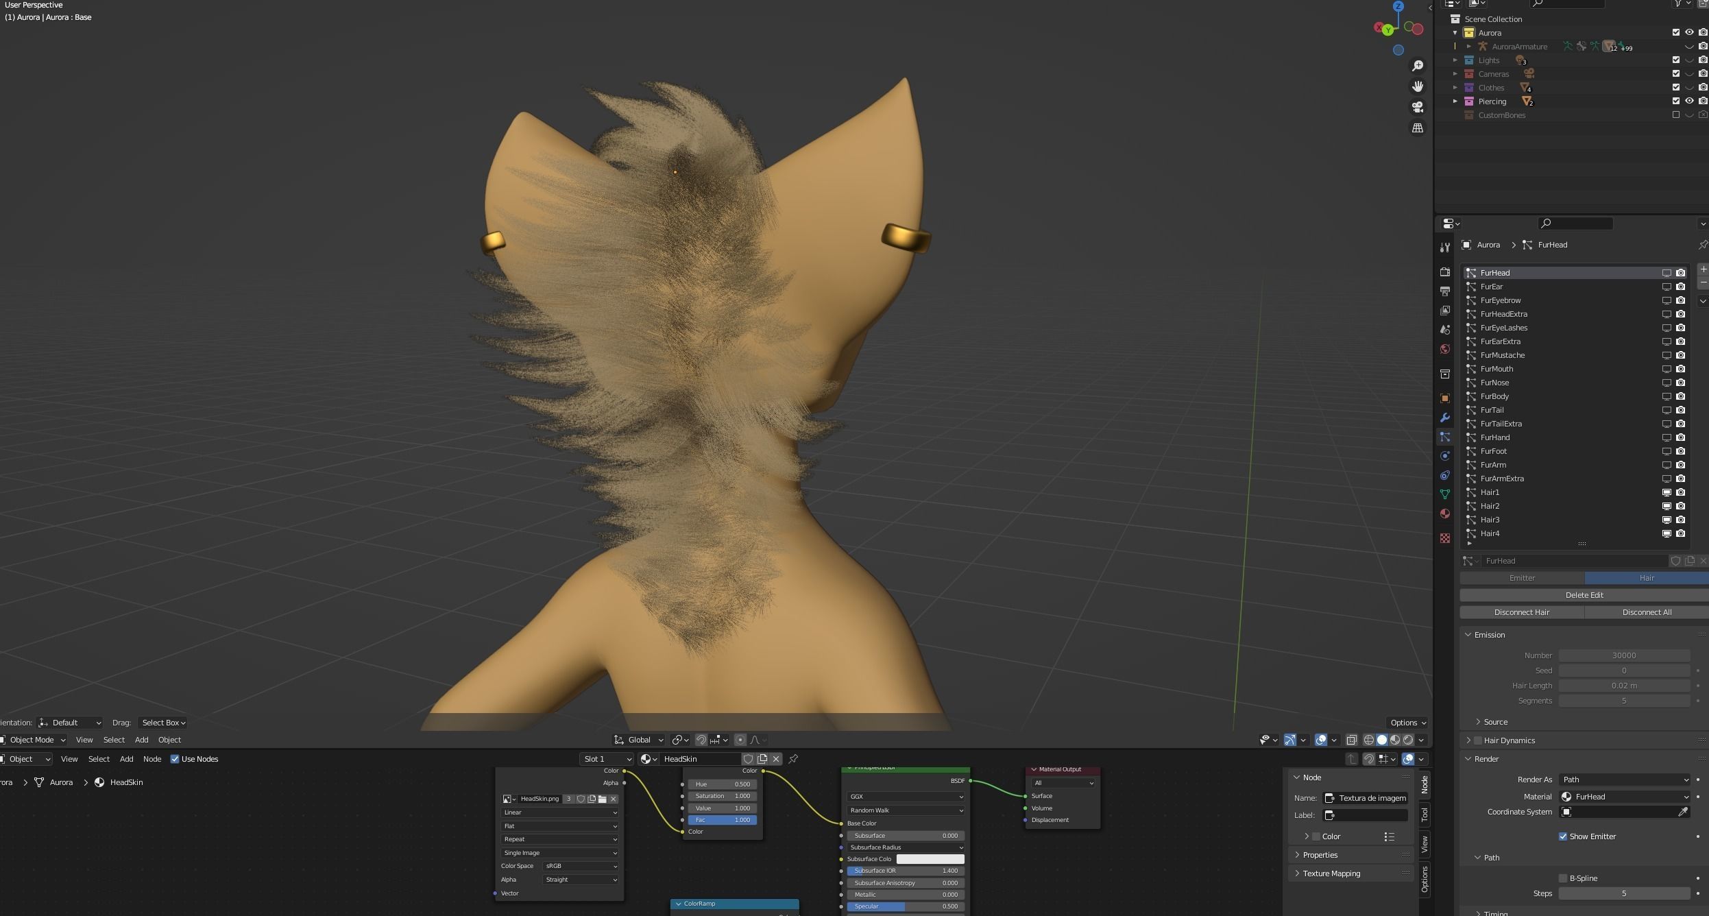The width and height of the screenshot is (1709, 916).
Task: Open the Particle properties tab icon
Action: [x=1444, y=437]
